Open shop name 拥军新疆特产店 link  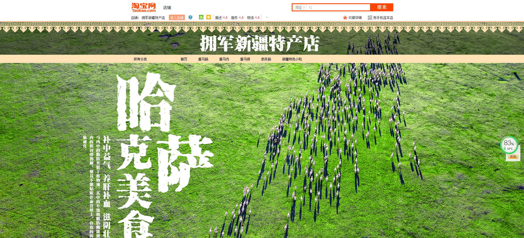pos(153,18)
